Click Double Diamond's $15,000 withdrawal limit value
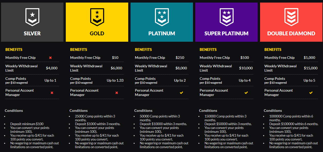This screenshot has width=323, height=152. point(310,68)
